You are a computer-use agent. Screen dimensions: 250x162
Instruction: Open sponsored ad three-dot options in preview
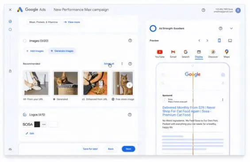point(223,100)
